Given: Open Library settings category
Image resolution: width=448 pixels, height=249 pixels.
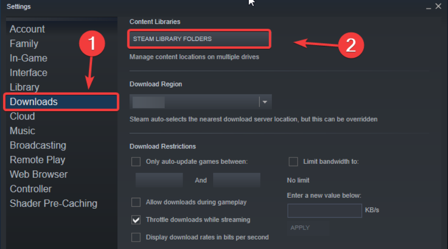Looking at the screenshot, I should click(24, 87).
